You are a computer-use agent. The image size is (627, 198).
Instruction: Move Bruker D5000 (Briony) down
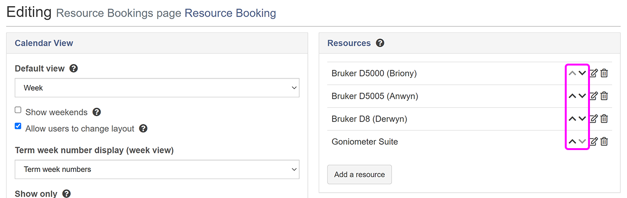(582, 73)
